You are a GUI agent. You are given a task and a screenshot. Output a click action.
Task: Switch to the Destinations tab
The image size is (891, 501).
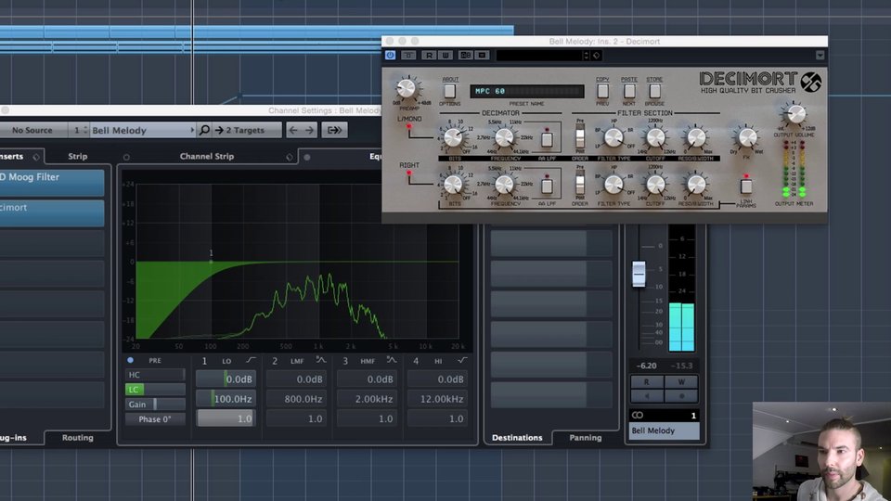tap(517, 438)
